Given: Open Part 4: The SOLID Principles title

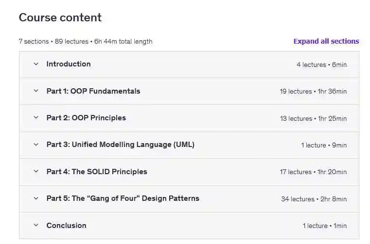Looking at the screenshot, I should [x=97, y=171].
